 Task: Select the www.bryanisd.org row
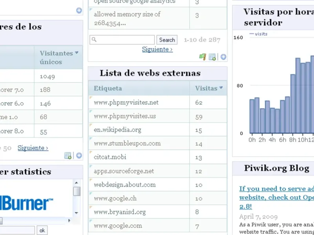click(158, 212)
